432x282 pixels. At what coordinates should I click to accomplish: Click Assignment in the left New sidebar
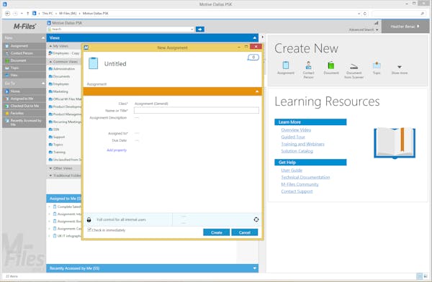pyautogui.click(x=19, y=46)
